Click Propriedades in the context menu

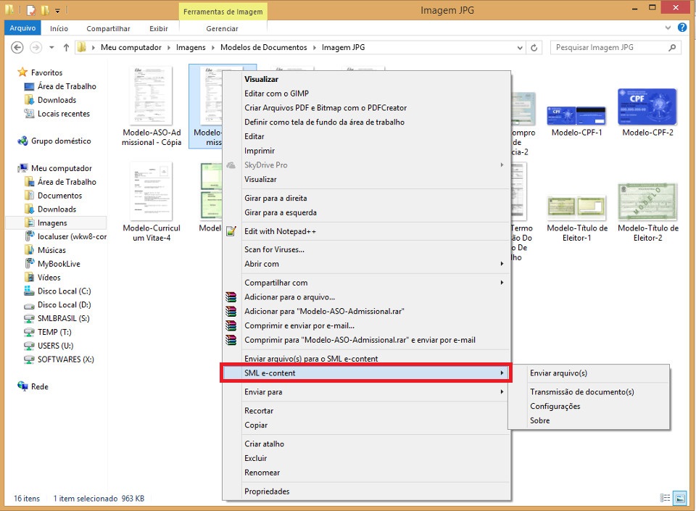(267, 491)
